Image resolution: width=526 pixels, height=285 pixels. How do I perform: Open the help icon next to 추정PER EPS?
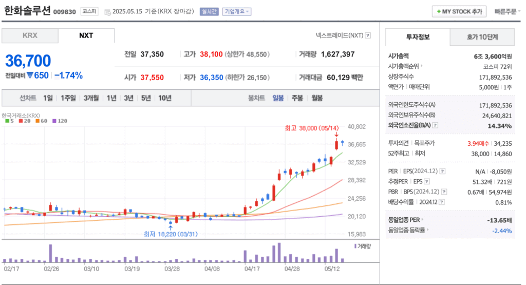[x=427, y=182]
